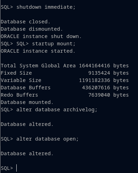Click the Fixed Size value 9135424
Screen dimensions: 138x173
[99, 73]
